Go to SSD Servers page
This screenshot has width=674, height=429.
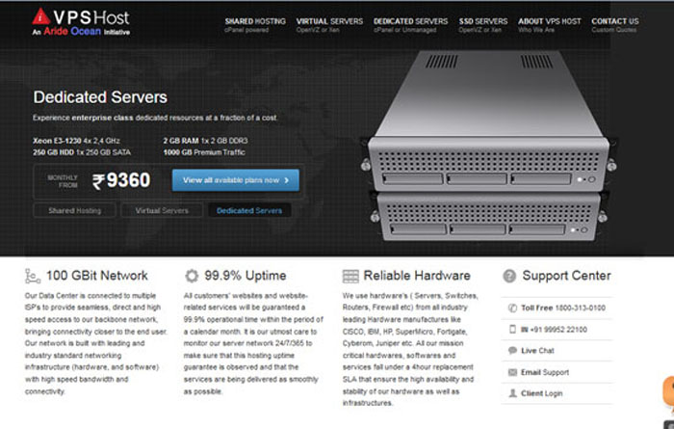[x=482, y=25]
